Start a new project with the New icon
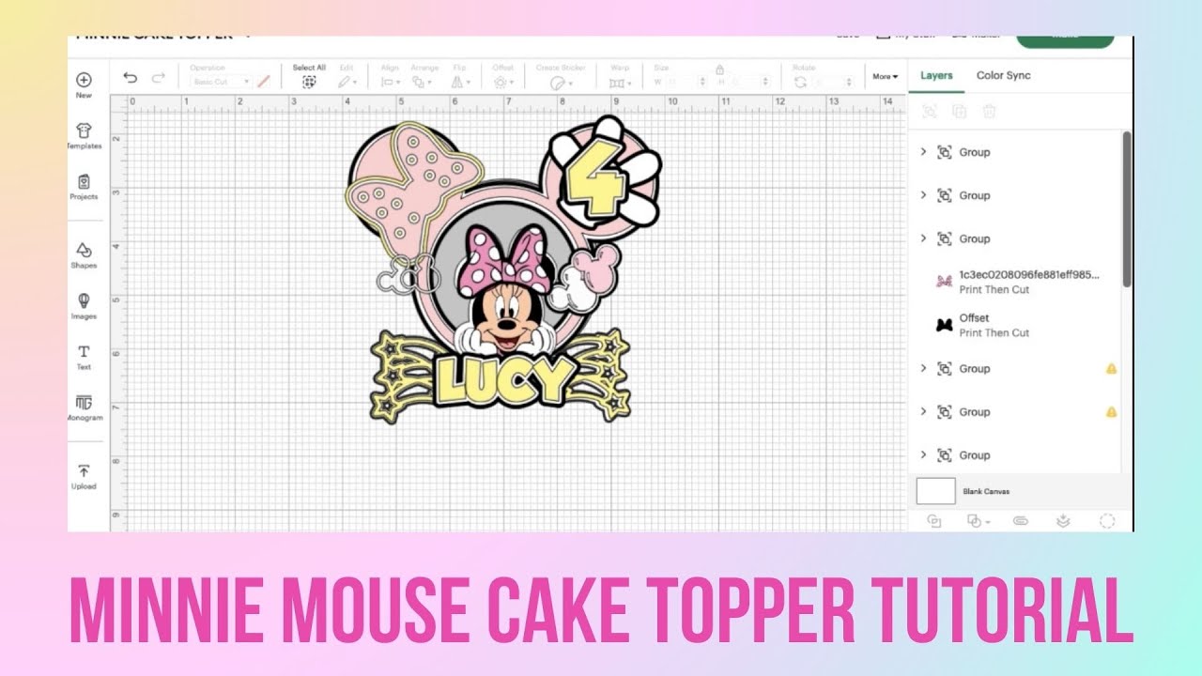 click(84, 85)
